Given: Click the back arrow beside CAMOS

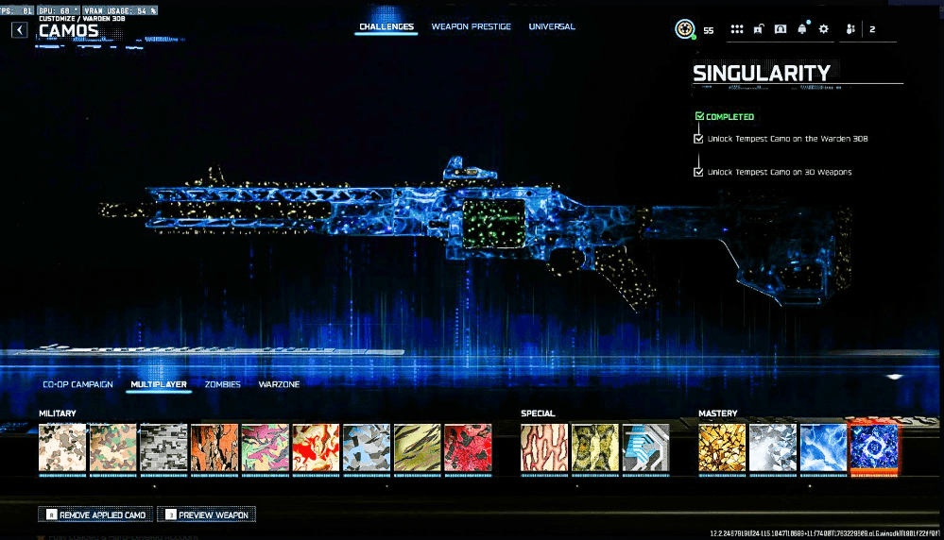Looking at the screenshot, I should click(x=20, y=30).
